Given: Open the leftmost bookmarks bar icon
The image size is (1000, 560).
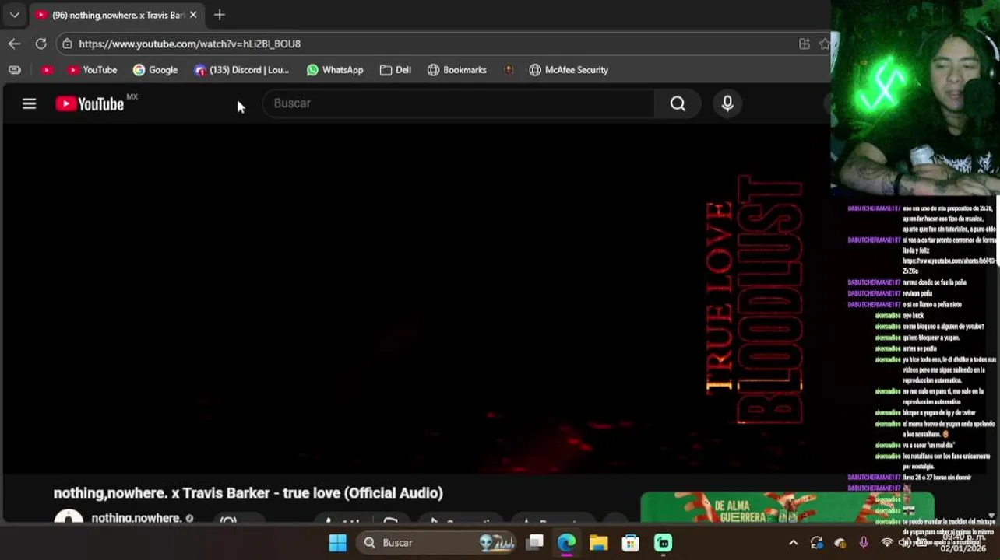Looking at the screenshot, I should click(x=14, y=70).
